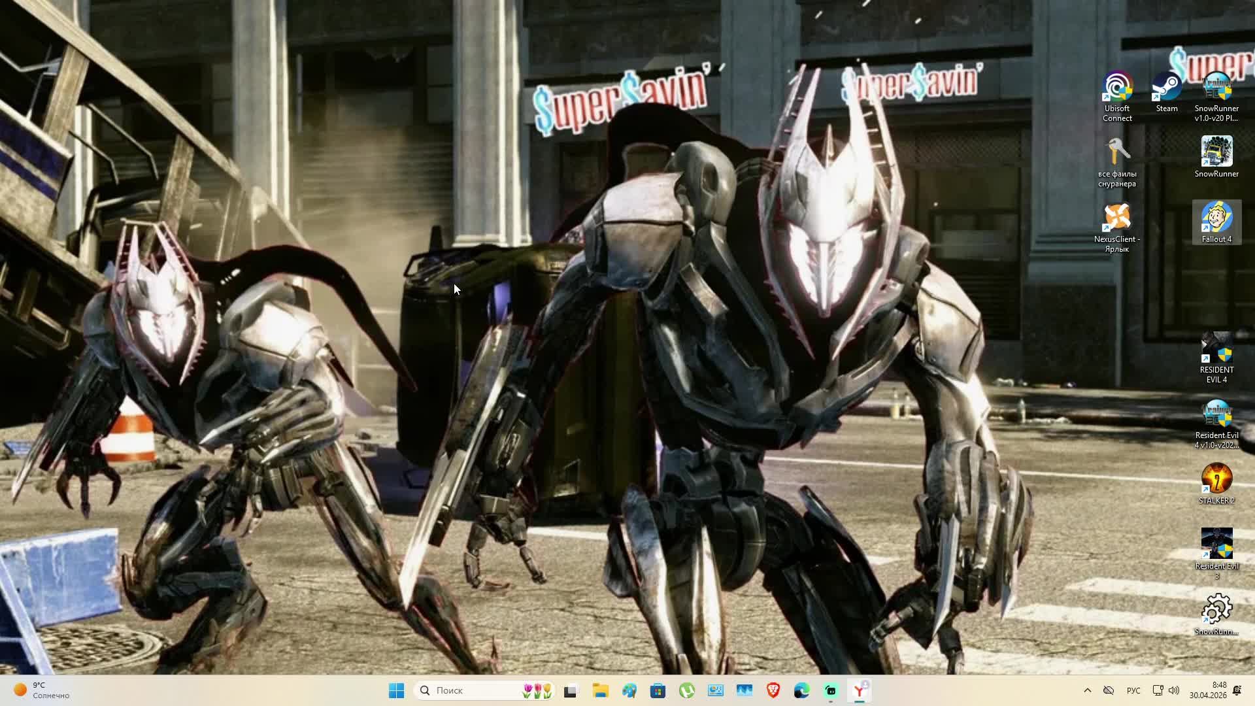Open the РУС input language switcher

(x=1133, y=690)
